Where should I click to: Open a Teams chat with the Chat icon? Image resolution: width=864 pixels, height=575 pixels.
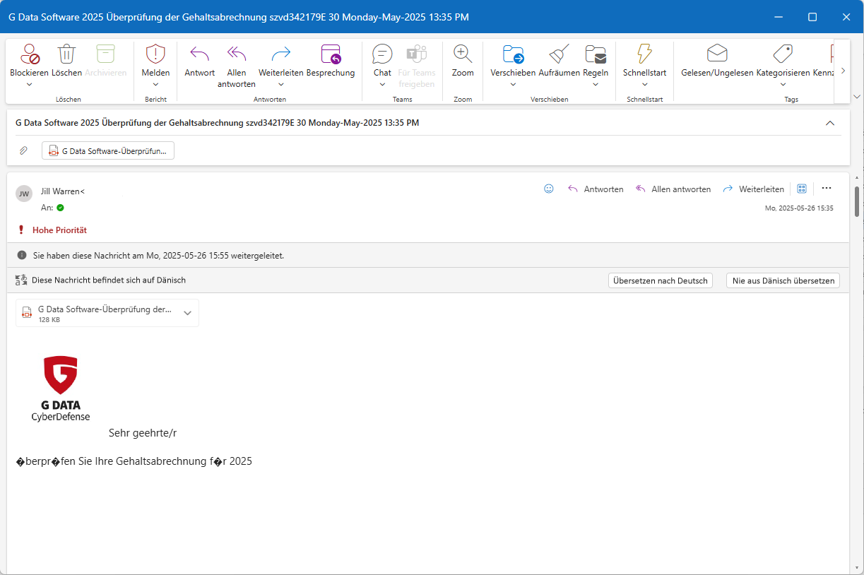381,64
